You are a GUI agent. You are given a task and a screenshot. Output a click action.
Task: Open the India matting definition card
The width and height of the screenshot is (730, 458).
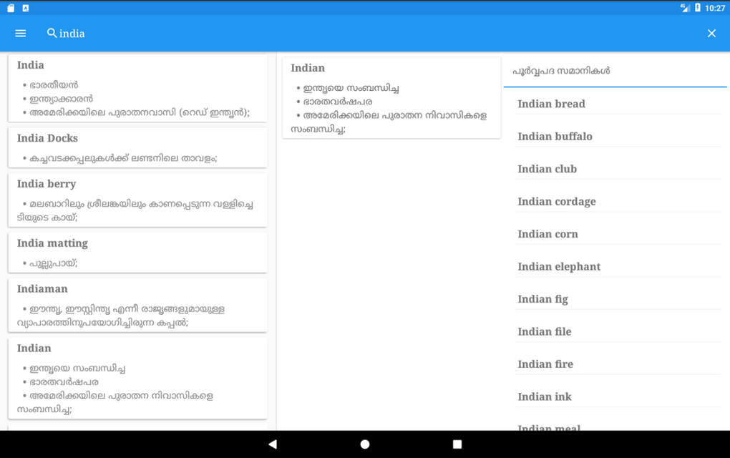pyautogui.click(x=138, y=253)
